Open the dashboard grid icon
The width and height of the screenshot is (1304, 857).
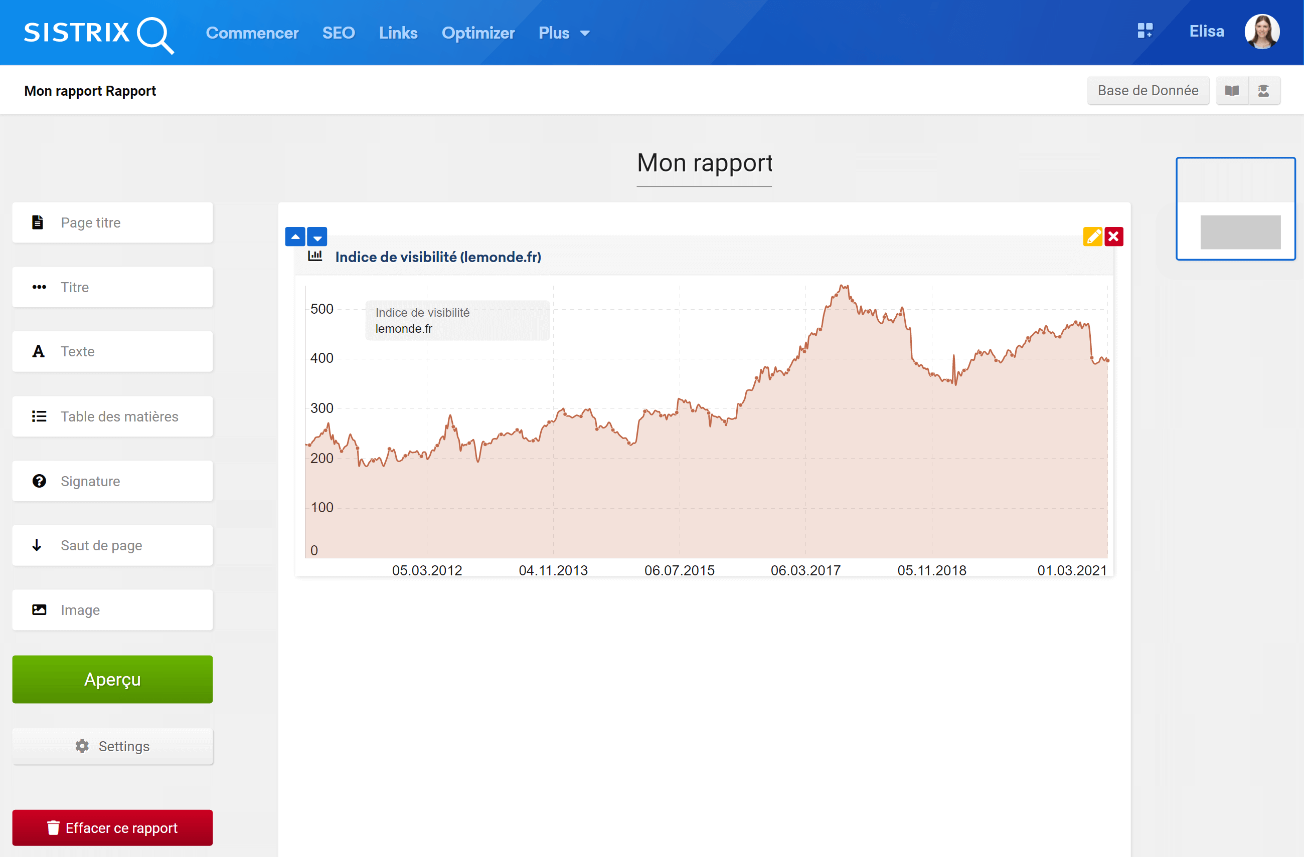click(x=1145, y=31)
